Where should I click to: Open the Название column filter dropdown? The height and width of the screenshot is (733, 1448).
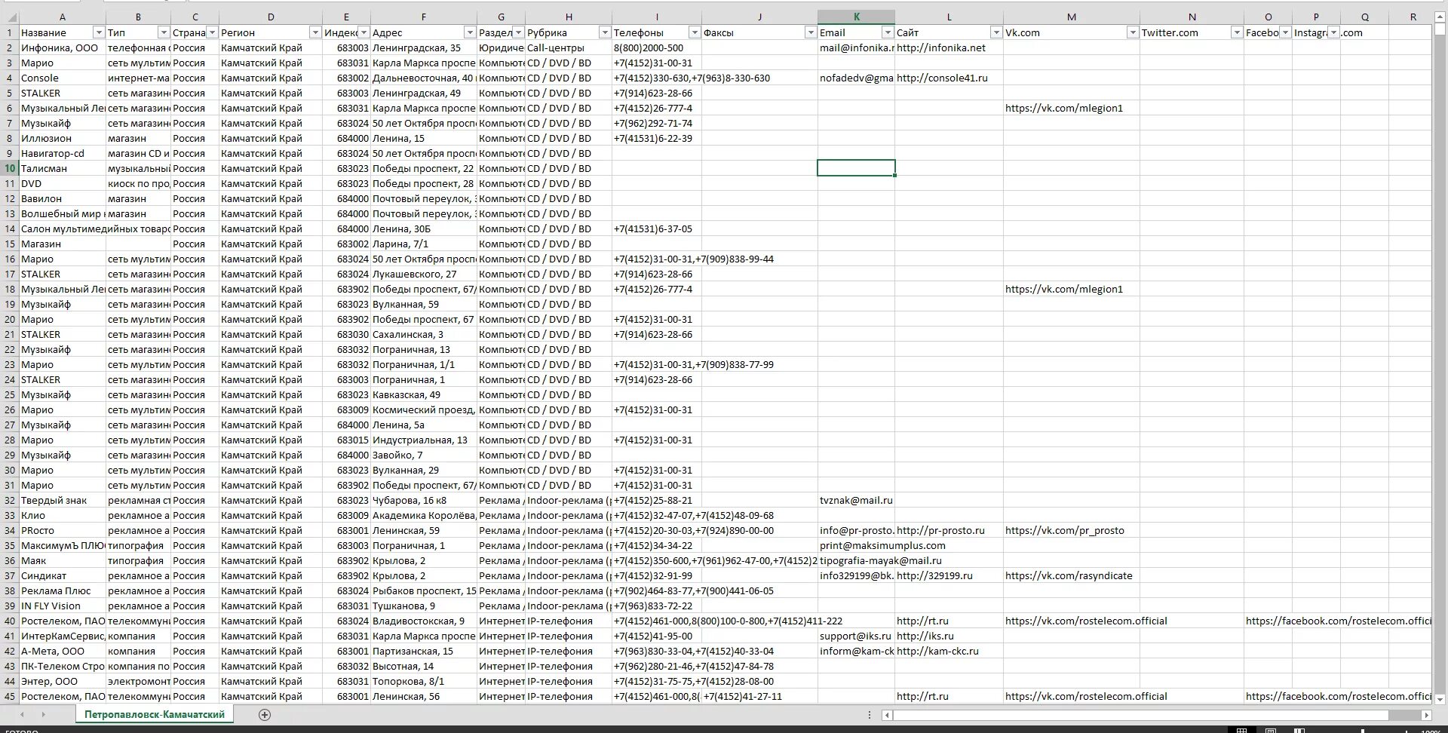[x=98, y=32]
